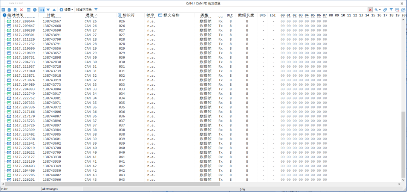Select timestamp 1617.232399
This screenshot has height=192, width=407.
(24, 130)
